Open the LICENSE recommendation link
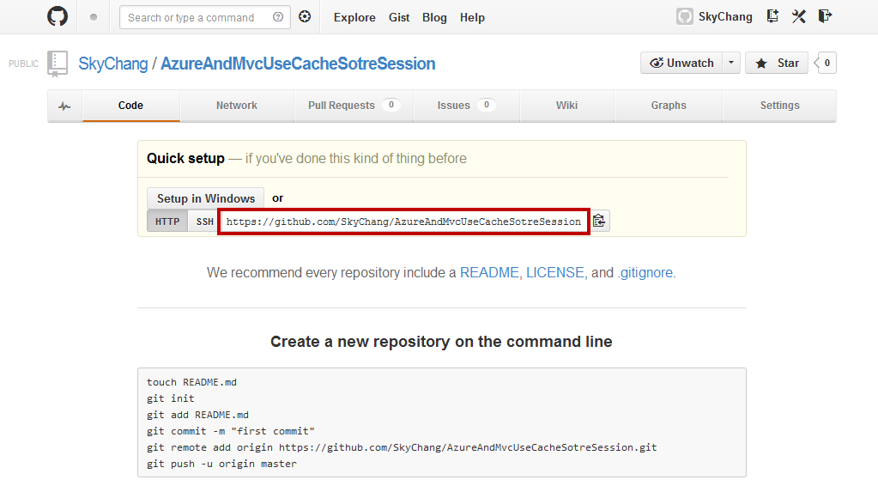Image resolution: width=878 pixels, height=492 pixels. point(555,272)
